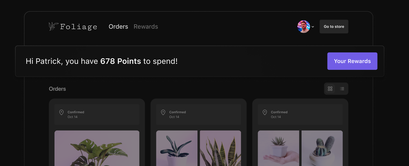Click the Go to store button
The height and width of the screenshot is (166, 409).
[x=334, y=27]
